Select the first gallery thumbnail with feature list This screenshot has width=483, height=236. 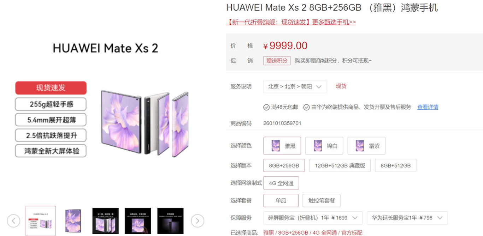[x=41, y=221]
